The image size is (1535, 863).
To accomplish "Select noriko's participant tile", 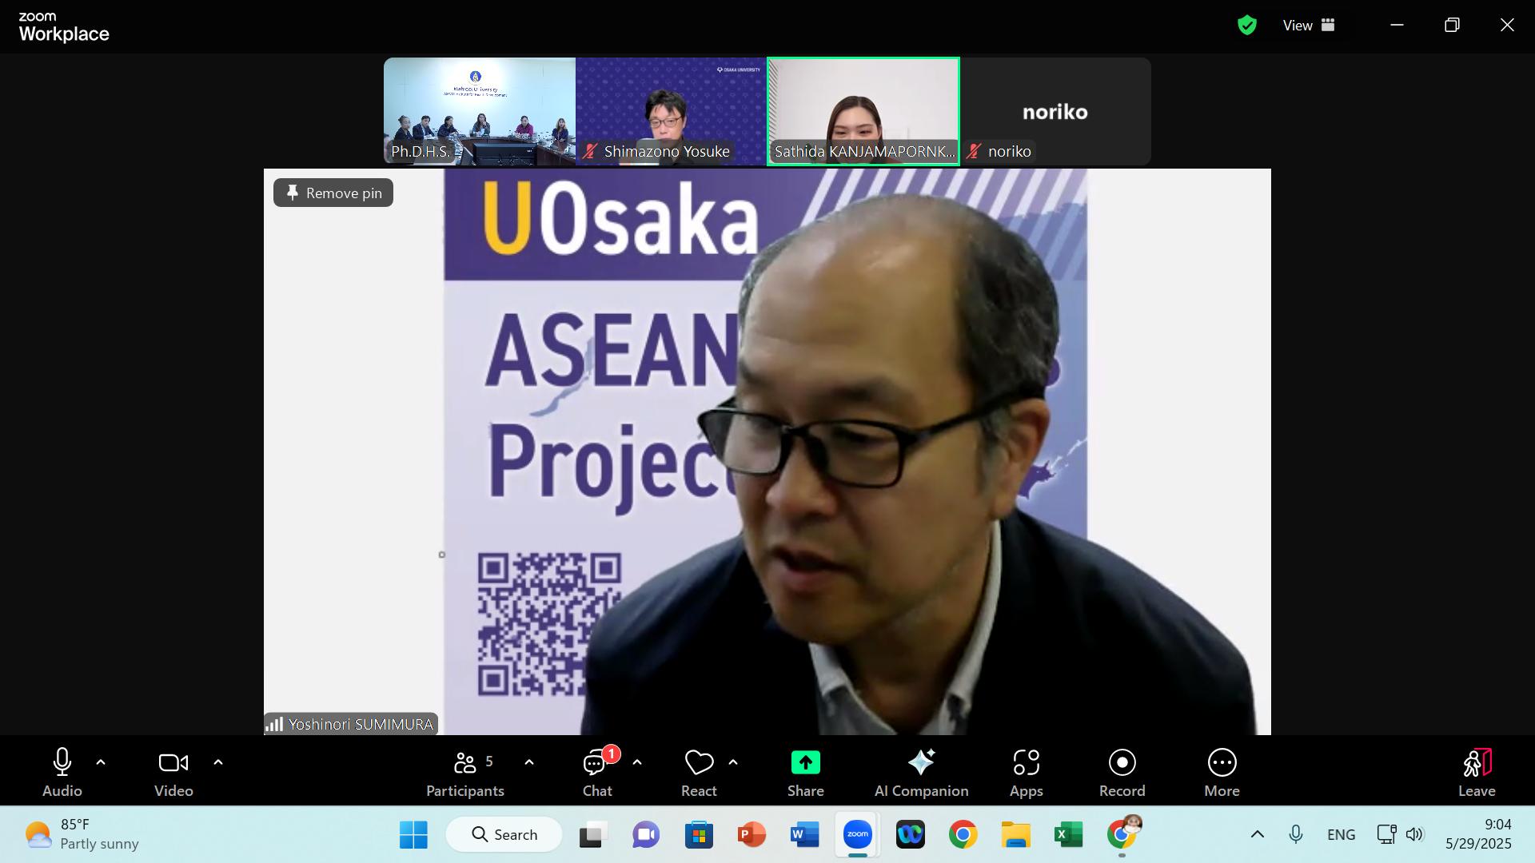I will (1055, 111).
